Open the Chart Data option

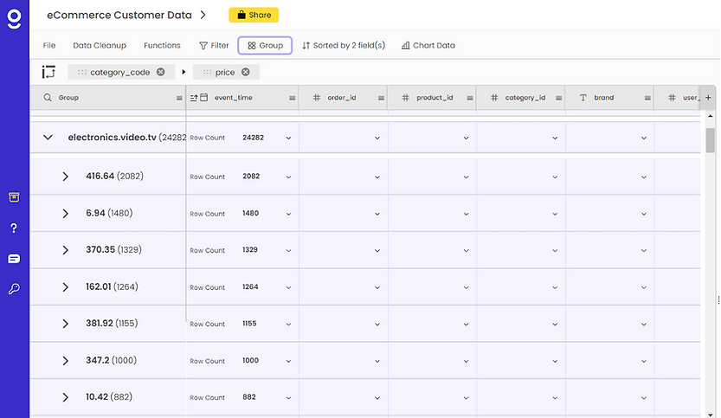pos(428,45)
